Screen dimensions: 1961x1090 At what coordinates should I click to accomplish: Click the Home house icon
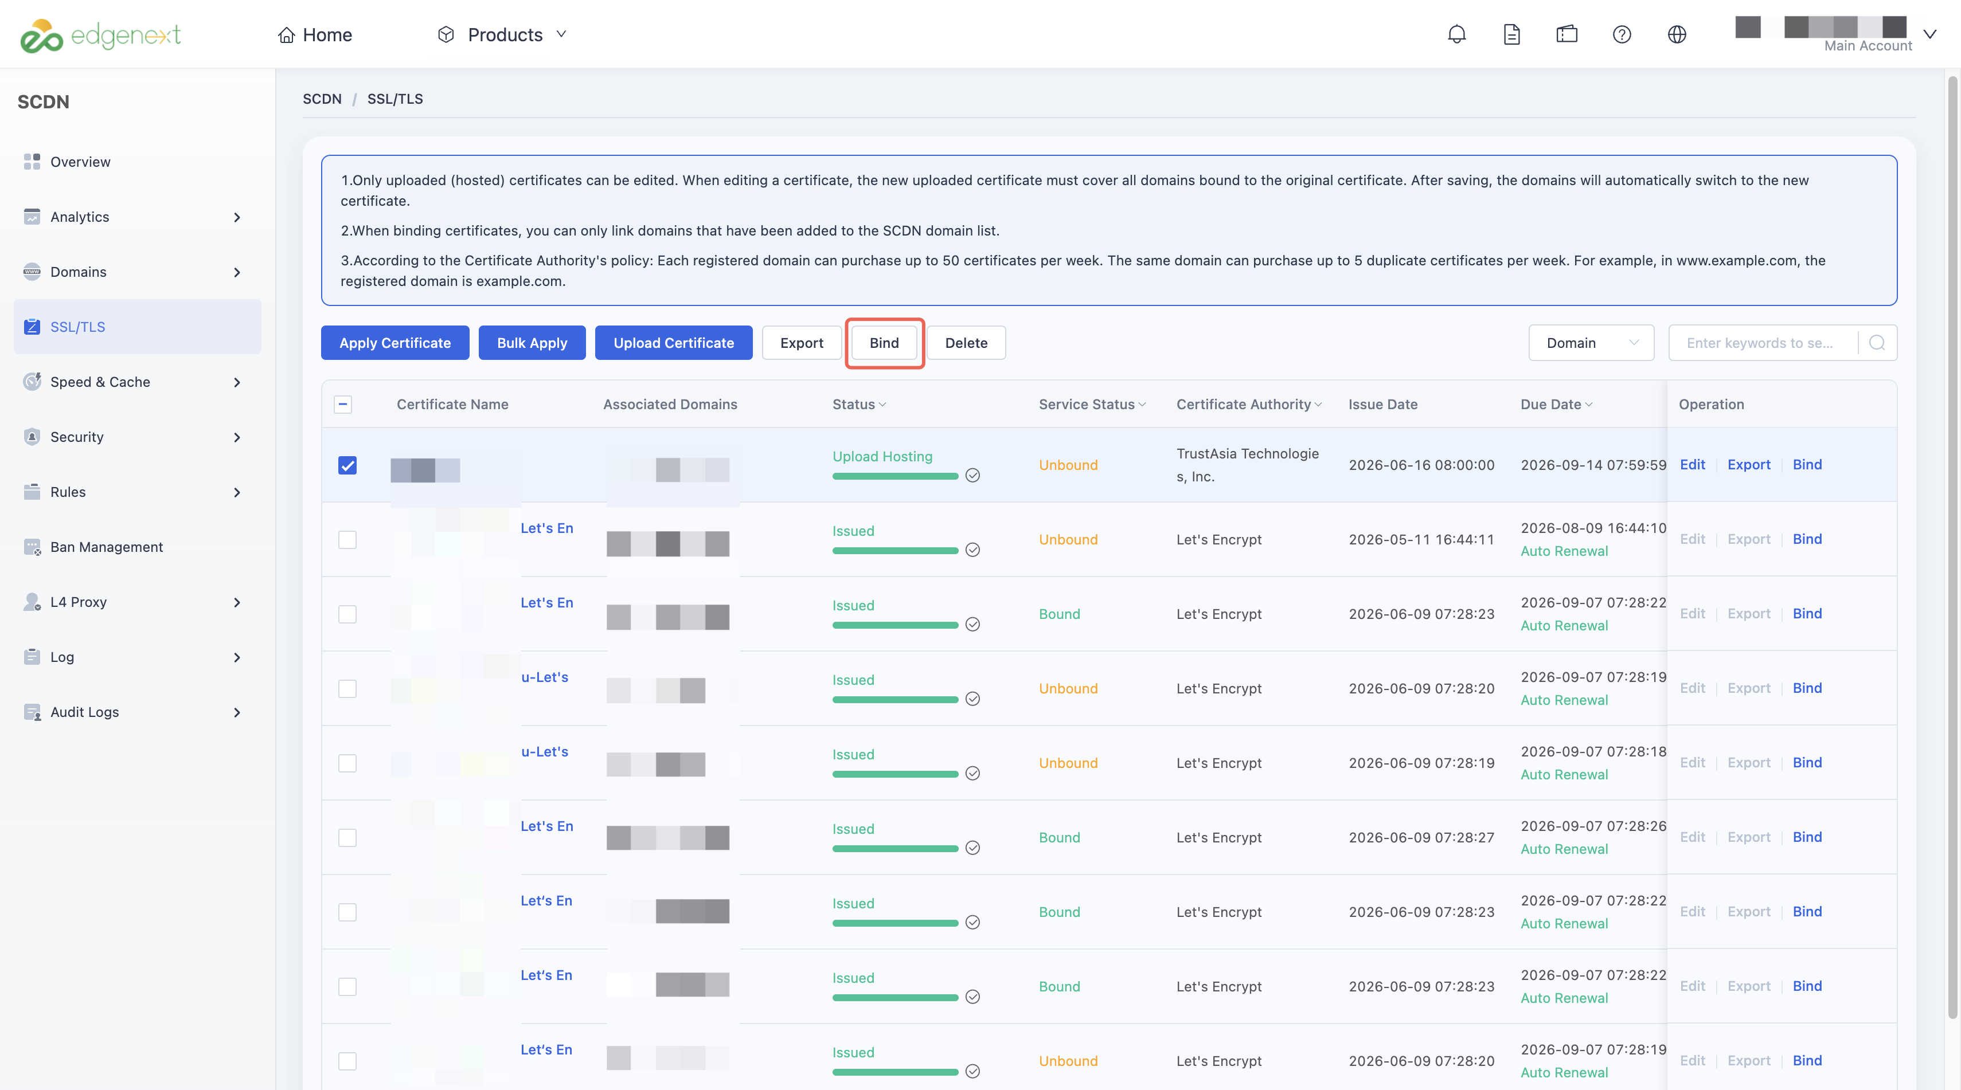[x=286, y=35]
